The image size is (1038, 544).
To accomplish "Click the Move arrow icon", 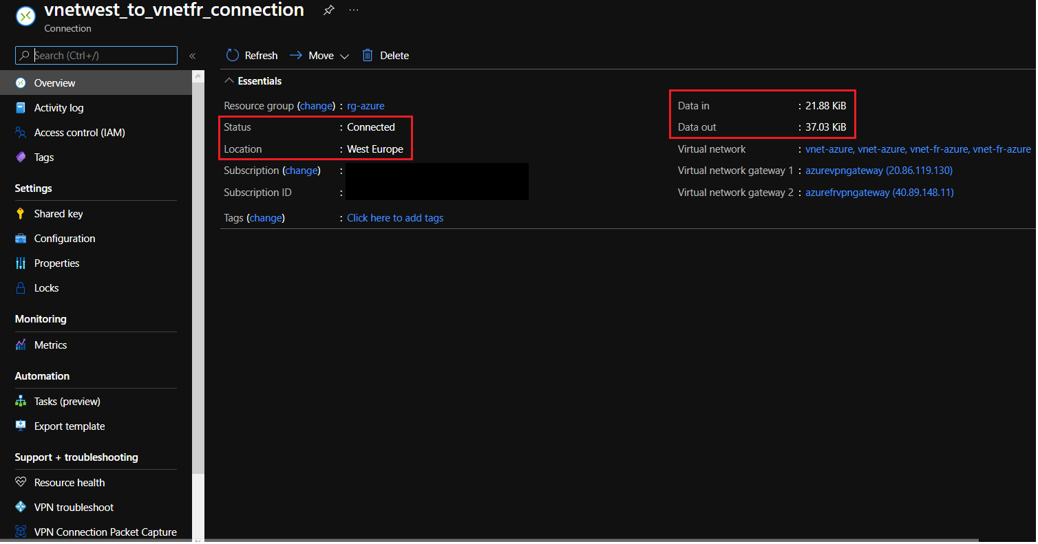I will coord(296,56).
